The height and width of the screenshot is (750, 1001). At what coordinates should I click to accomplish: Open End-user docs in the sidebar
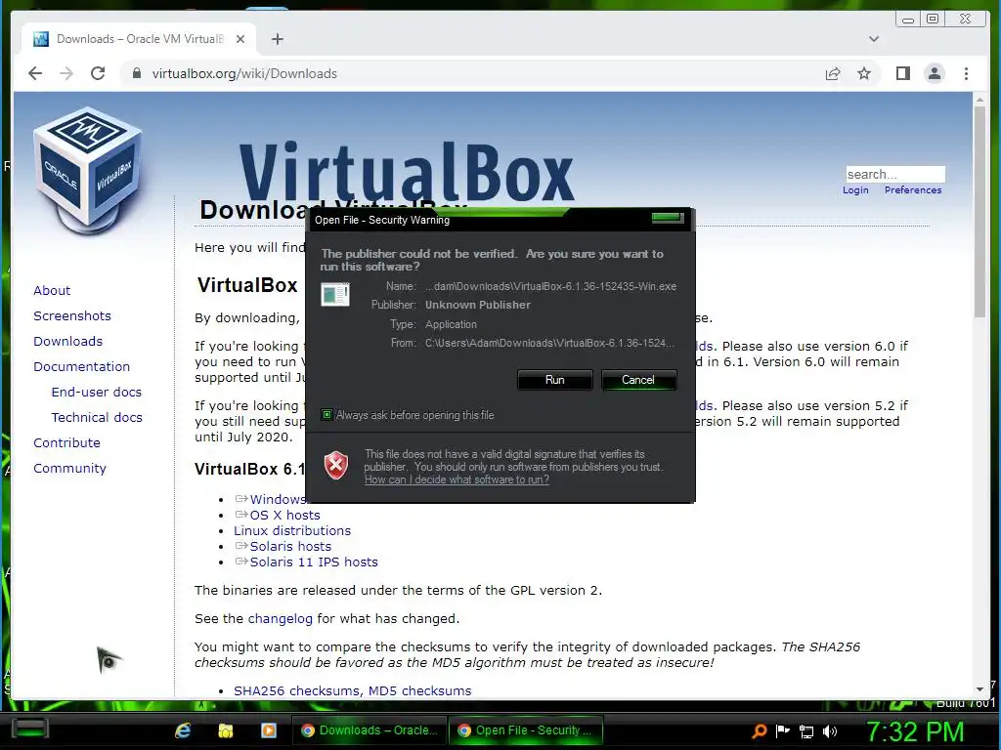[x=97, y=393]
